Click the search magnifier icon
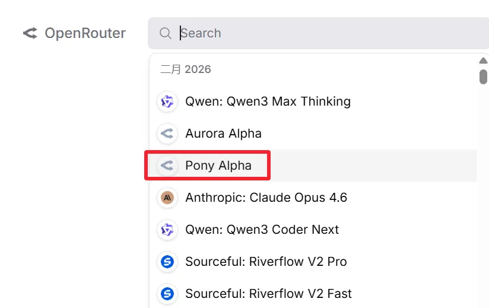Viewport: 489px width, 308px height. 166,33
